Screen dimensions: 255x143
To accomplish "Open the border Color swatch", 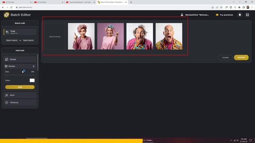I will [x=32, y=80].
